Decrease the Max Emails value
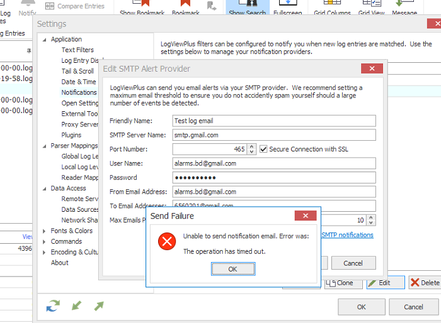This screenshot has height=323, width=441. (371, 223)
